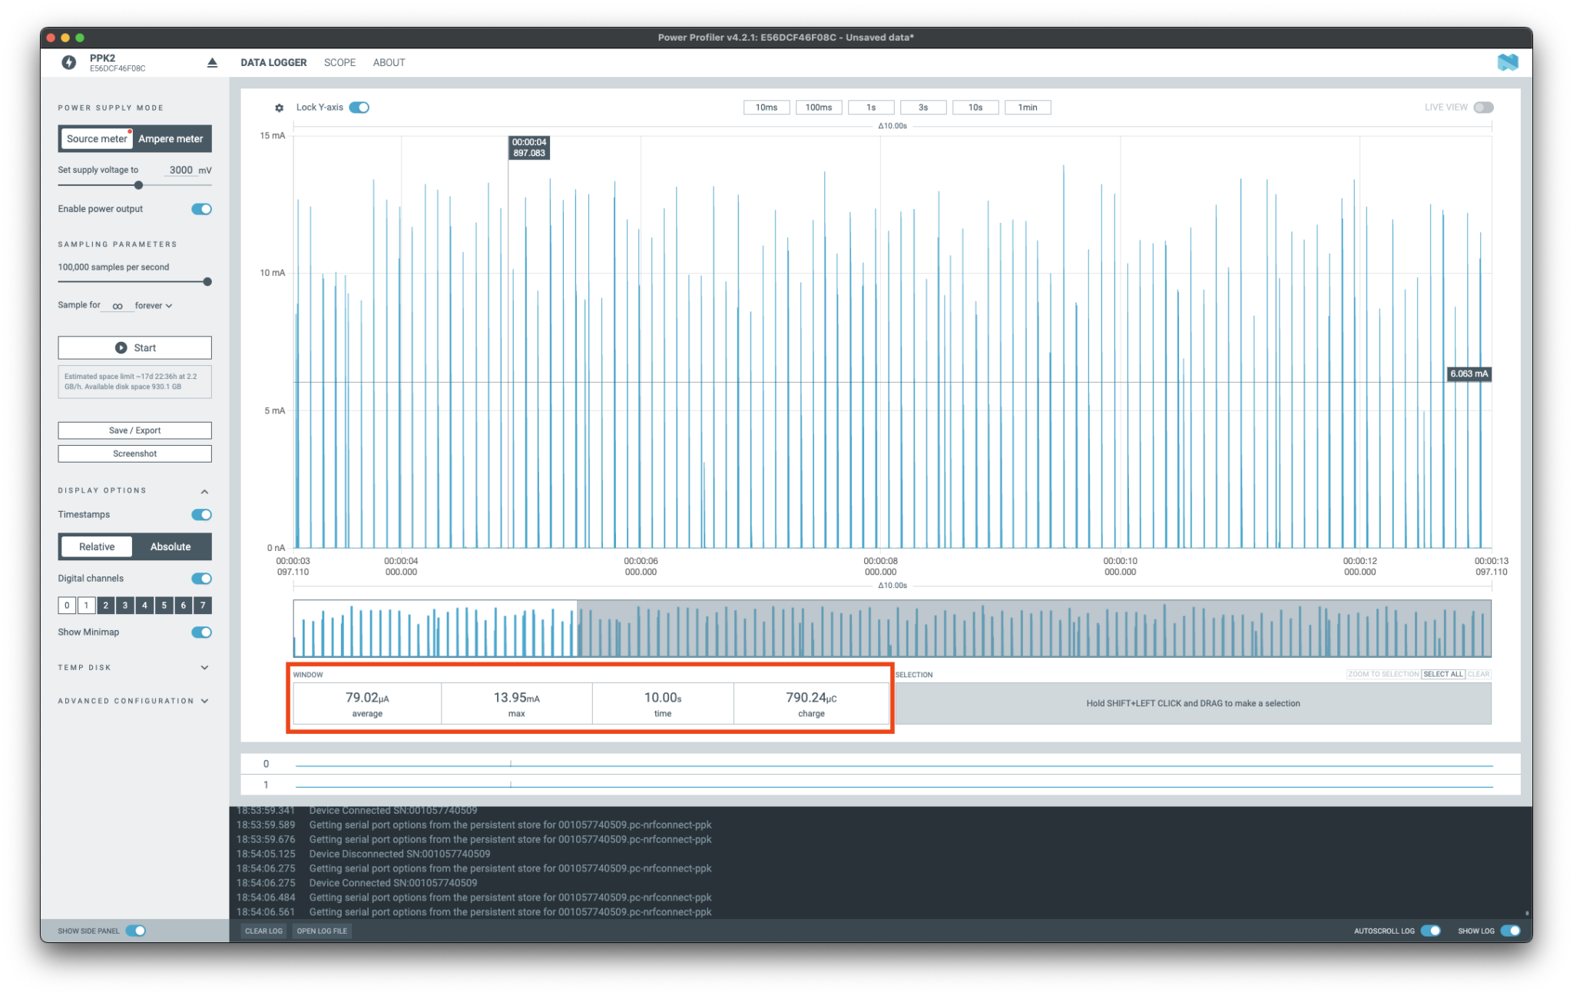This screenshot has width=1573, height=996.
Task: Disable Show Minimap
Action: 200,632
